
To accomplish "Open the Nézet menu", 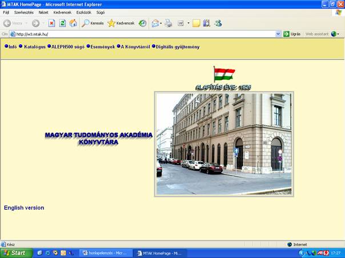I will click(43, 13).
